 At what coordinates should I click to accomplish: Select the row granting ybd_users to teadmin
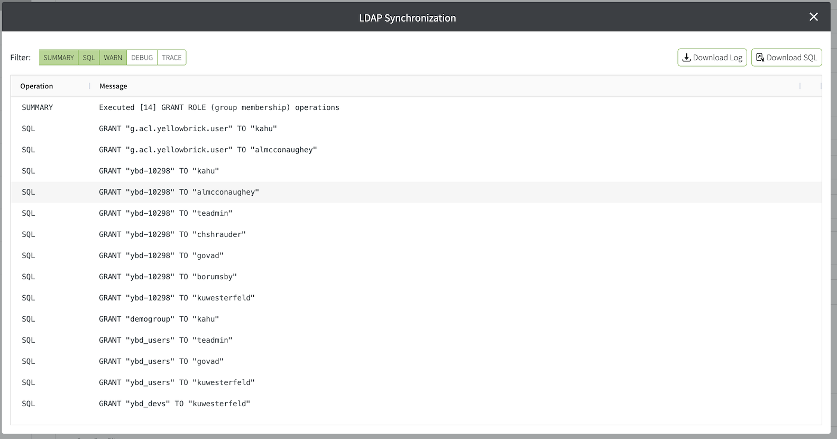[165, 340]
